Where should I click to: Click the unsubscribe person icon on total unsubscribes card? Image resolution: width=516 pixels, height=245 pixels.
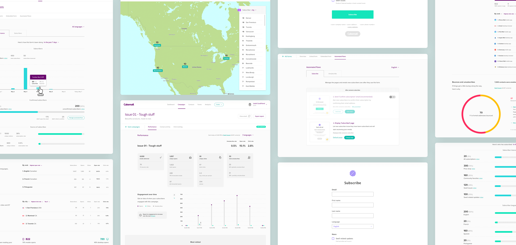249,158
